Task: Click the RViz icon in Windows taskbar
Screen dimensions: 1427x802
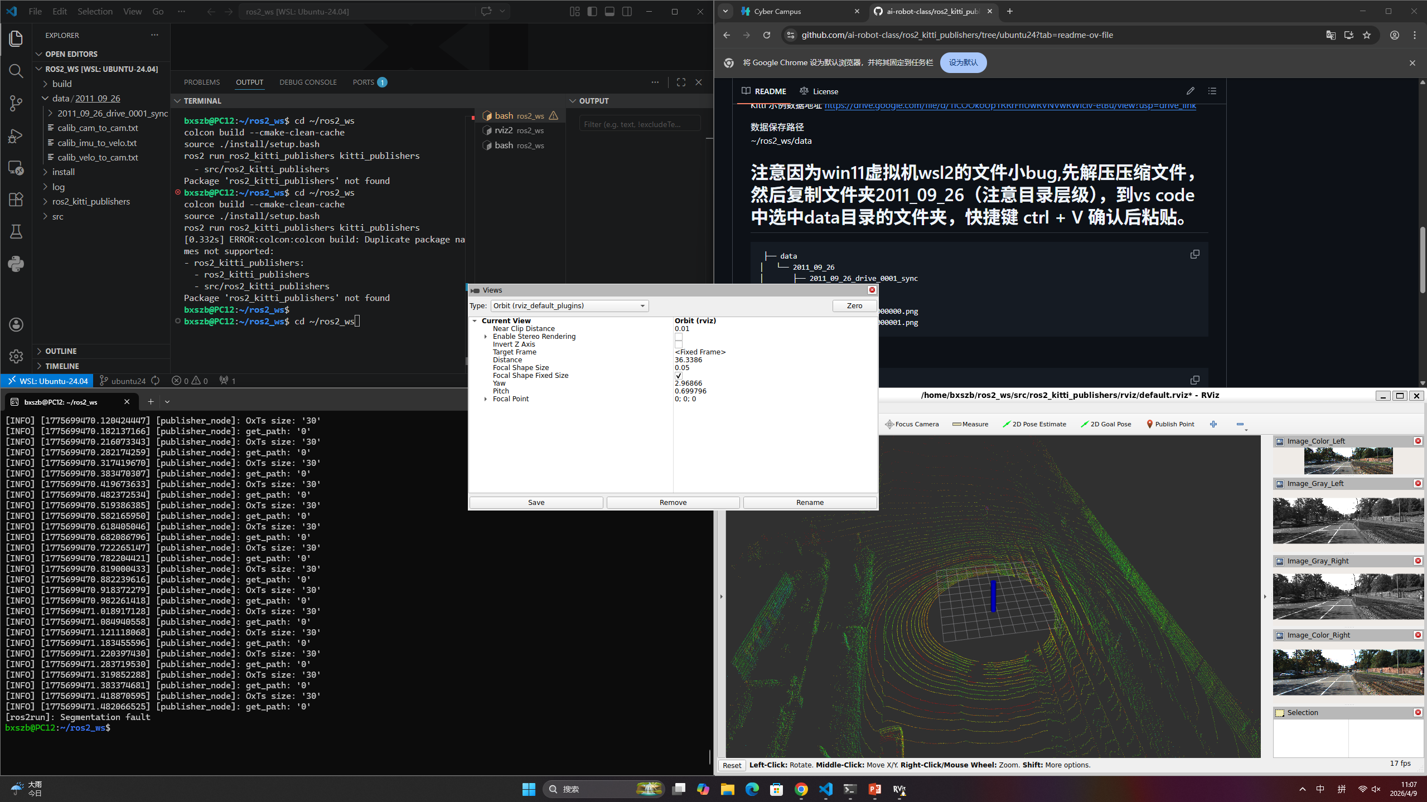Action: pyautogui.click(x=899, y=789)
